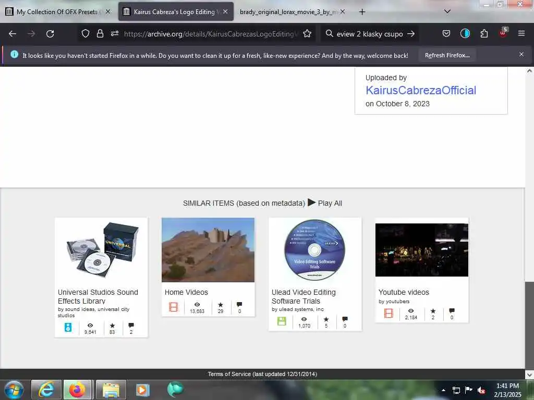
Task: Close the brady_original_lorax_movie tab
Action: pyautogui.click(x=343, y=11)
